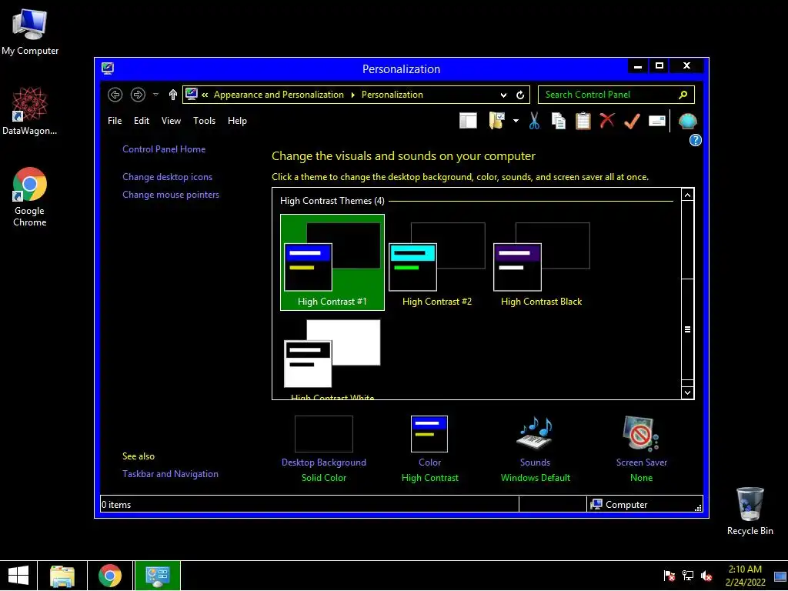Open the recent locations dropdown arrow
Image resolution: width=788 pixels, height=591 pixels.
(x=155, y=95)
